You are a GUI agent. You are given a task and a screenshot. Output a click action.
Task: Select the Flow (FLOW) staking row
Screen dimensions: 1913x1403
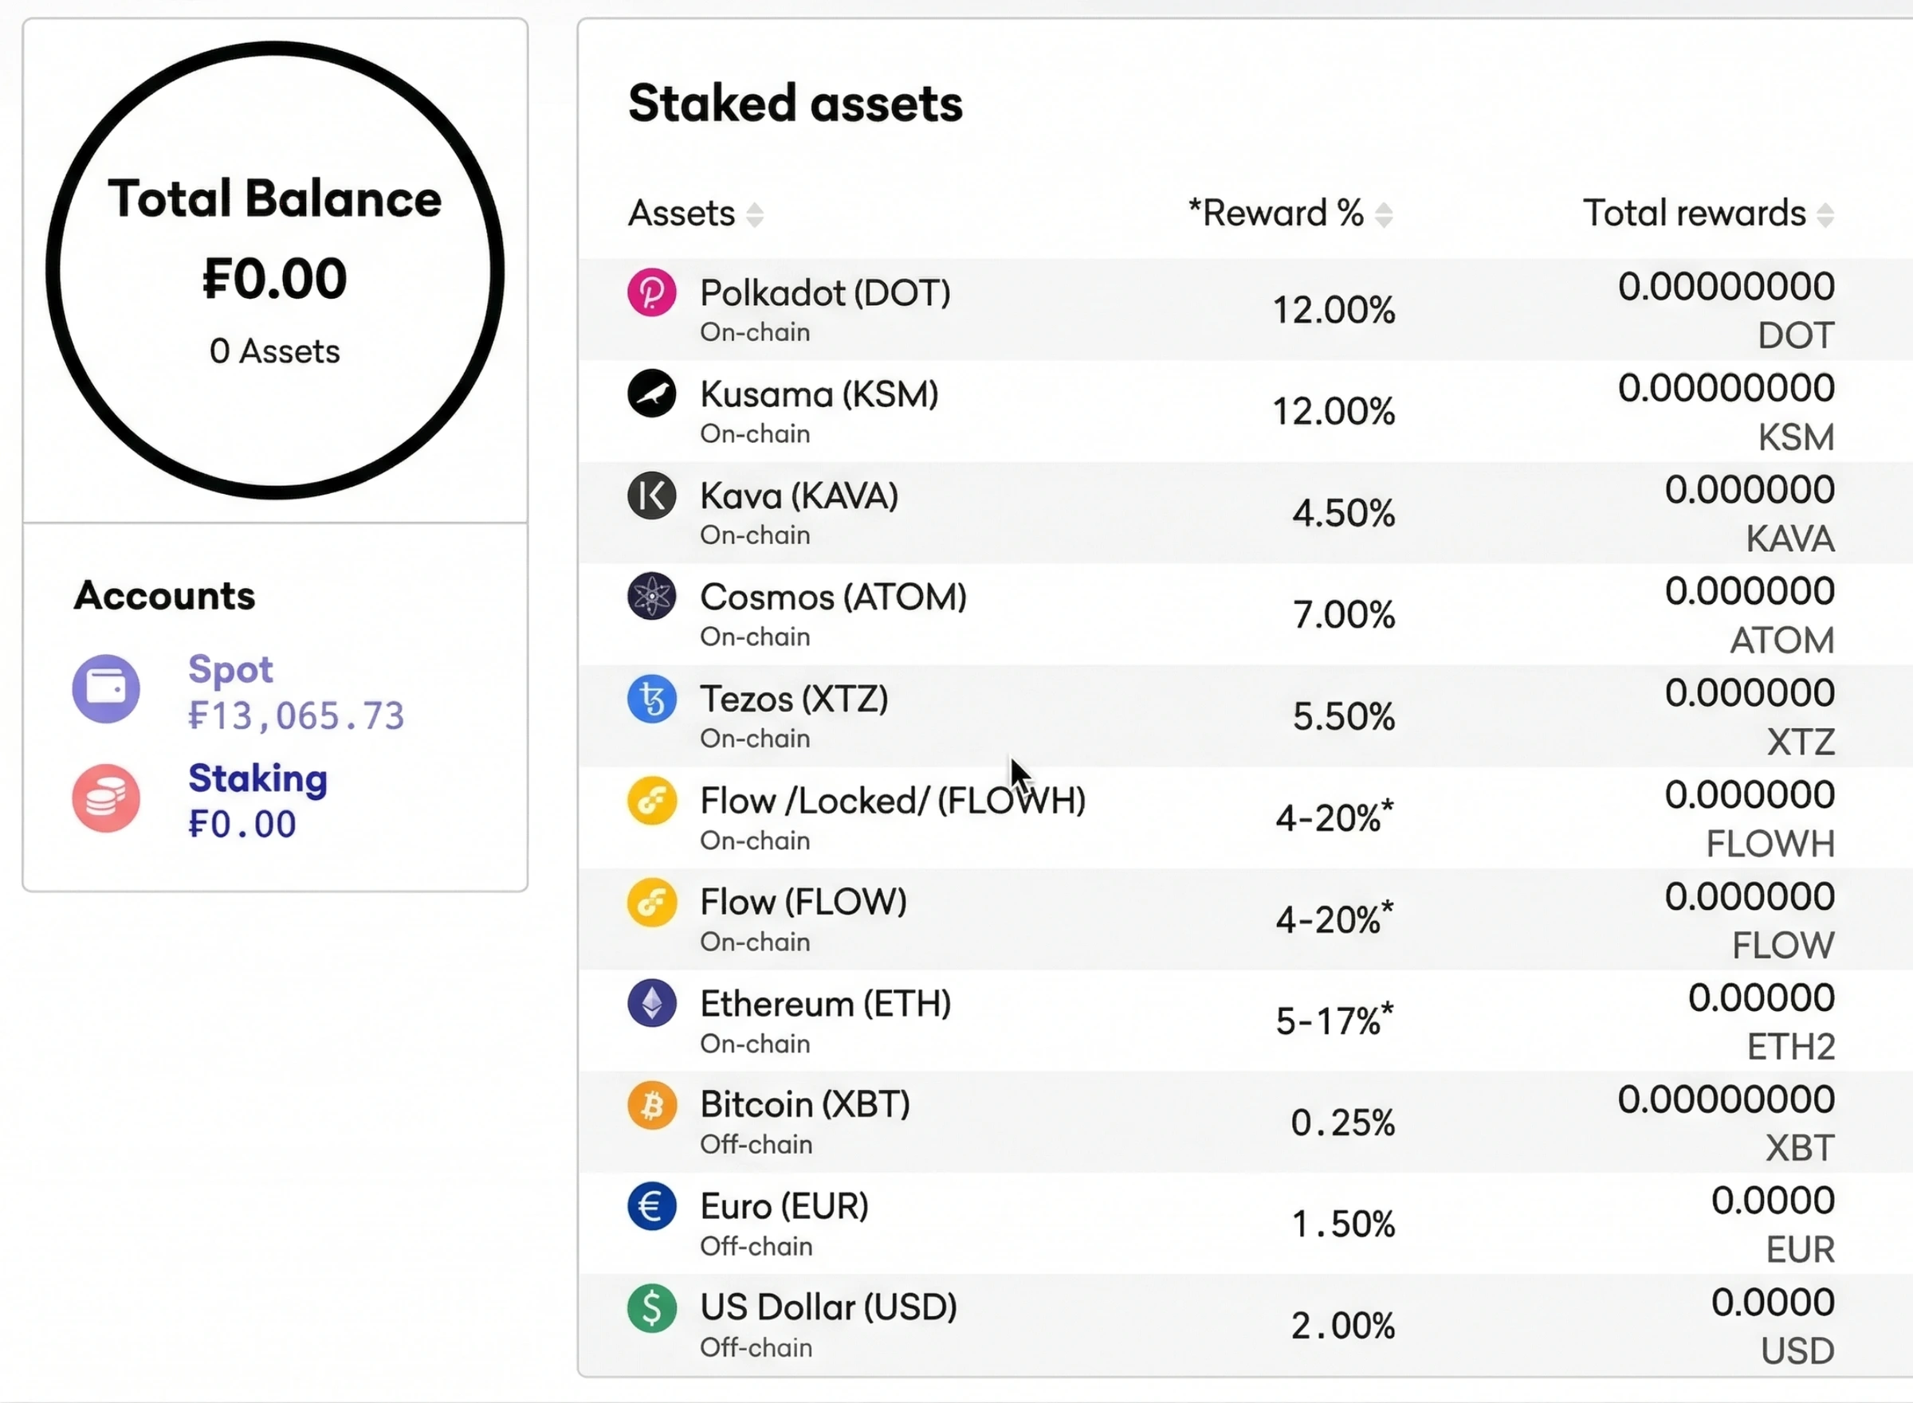[x=1189, y=919]
